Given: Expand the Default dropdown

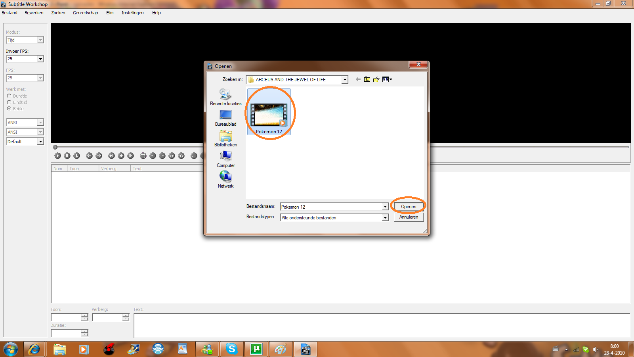Looking at the screenshot, I should (x=40, y=142).
